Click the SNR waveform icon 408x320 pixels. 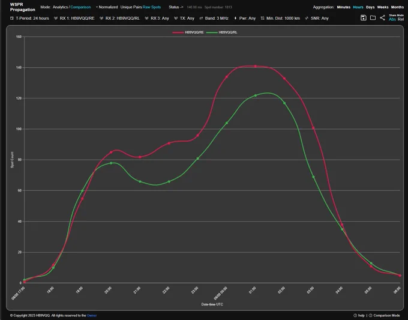pyautogui.click(x=307, y=18)
